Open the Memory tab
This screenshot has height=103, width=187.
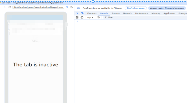(x=156, y=13)
